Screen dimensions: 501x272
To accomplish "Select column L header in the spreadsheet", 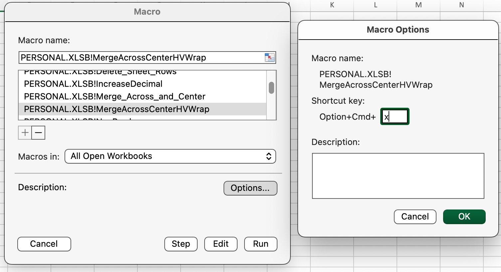I will pyautogui.click(x=376, y=5).
